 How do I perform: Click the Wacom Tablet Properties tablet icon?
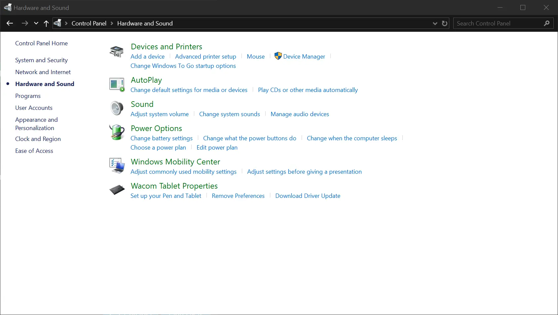117,190
